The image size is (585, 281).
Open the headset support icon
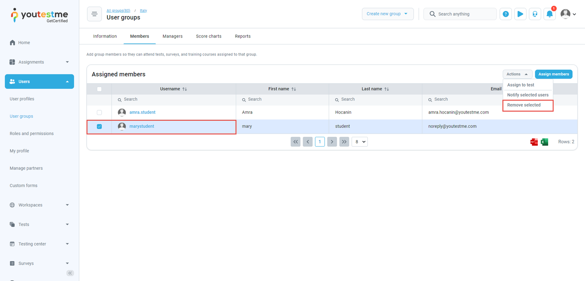tap(535, 14)
